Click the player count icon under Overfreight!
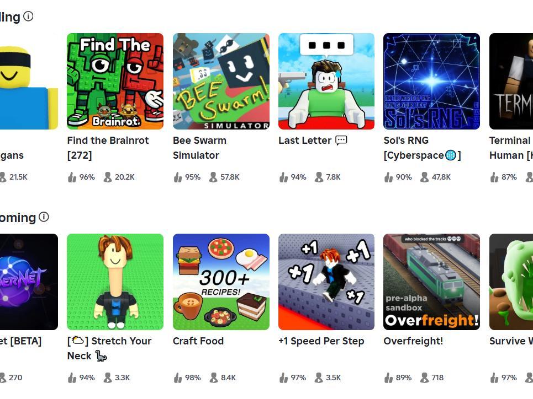Screen dimensions: 533x399 pyautogui.click(x=424, y=378)
